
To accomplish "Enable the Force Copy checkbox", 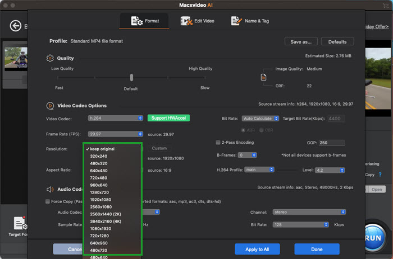I will click(x=48, y=201).
